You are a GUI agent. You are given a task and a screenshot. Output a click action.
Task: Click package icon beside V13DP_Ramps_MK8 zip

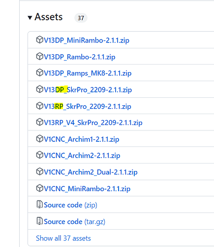pyautogui.click(x=39, y=73)
